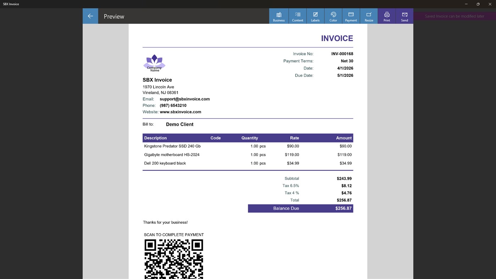Click the company logo placeholder
Screen dimensions: 496x279
(x=154, y=63)
